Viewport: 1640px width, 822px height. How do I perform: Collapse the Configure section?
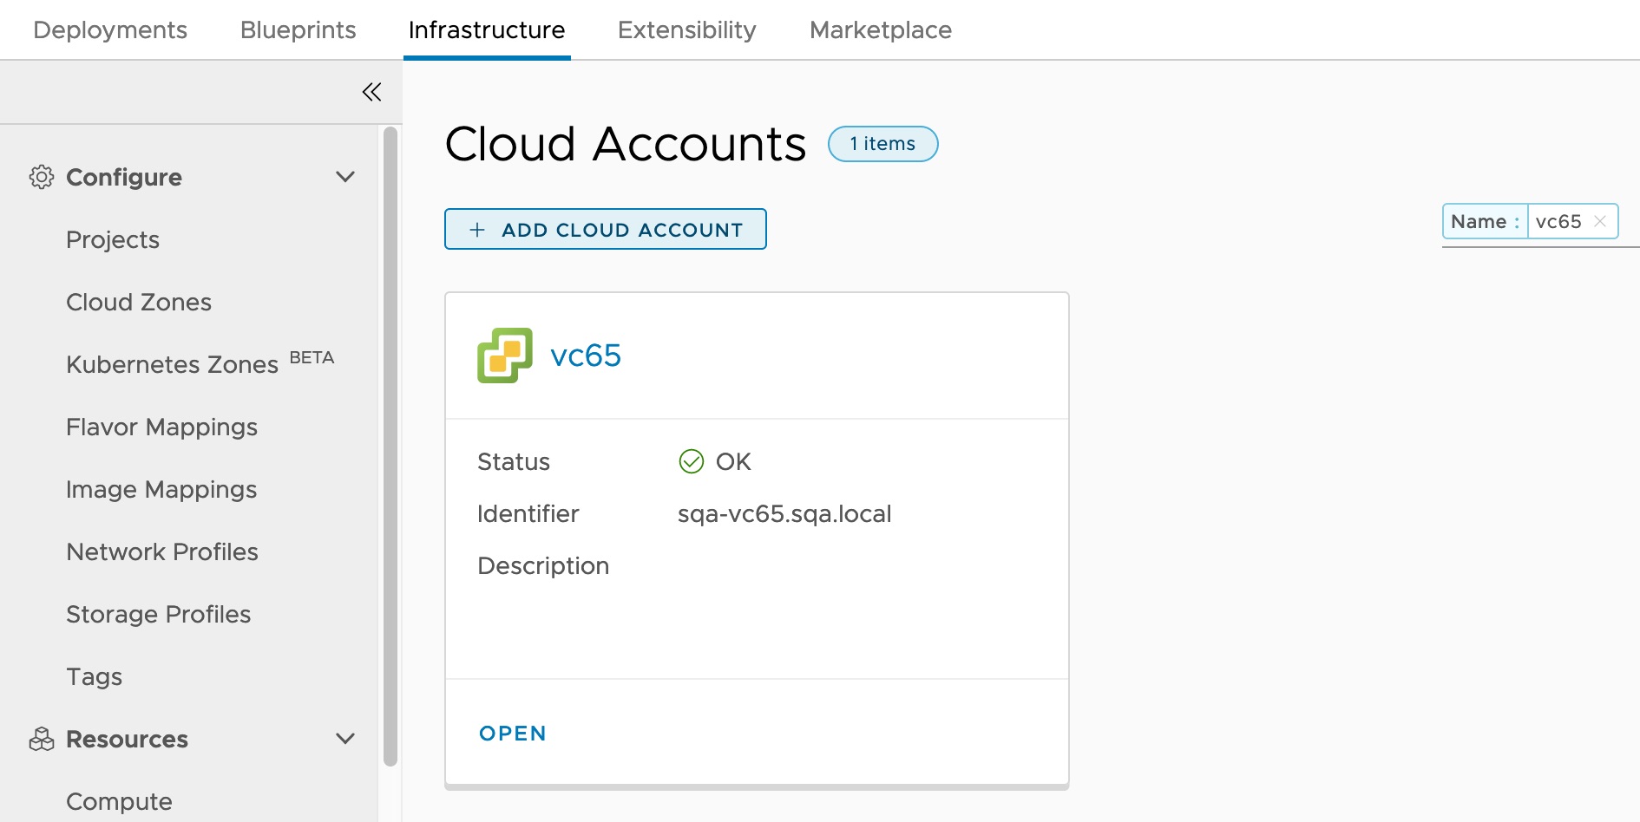point(344,176)
